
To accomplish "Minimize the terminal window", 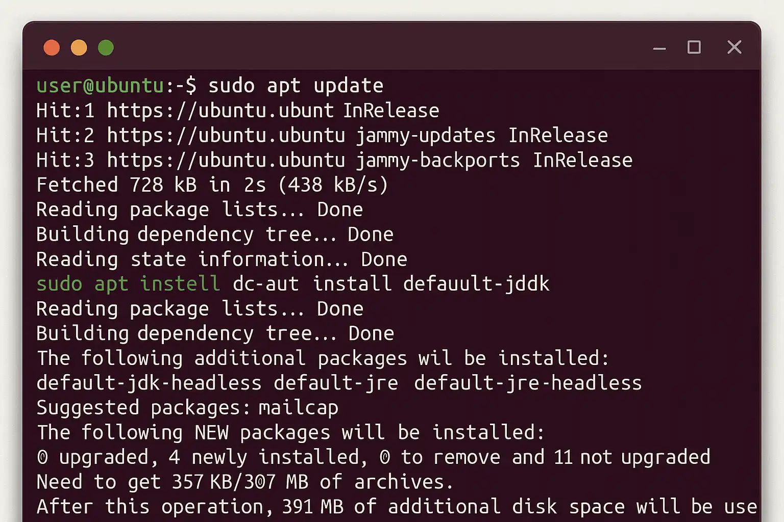I will tap(659, 48).
